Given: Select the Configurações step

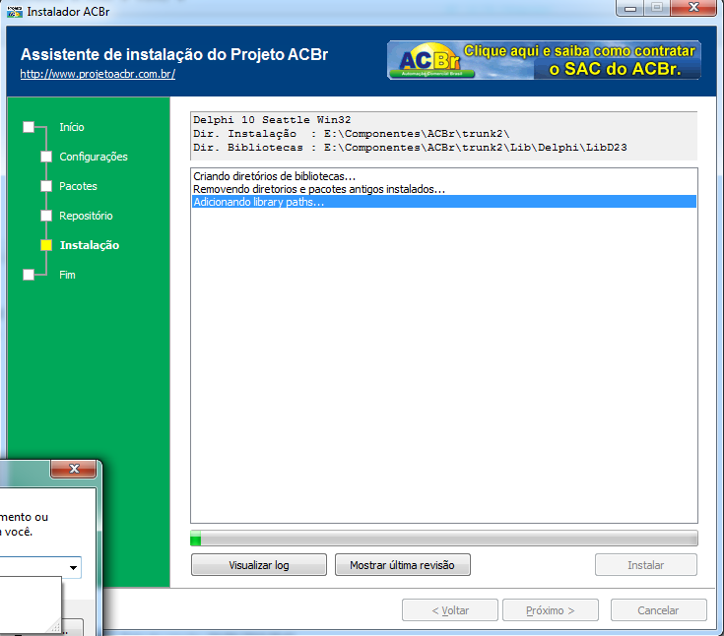Looking at the screenshot, I should (94, 157).
